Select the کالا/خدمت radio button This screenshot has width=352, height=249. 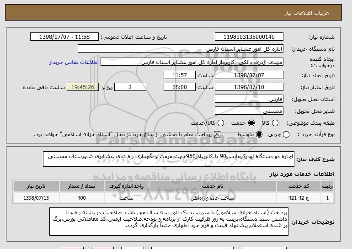pos(221,123)
